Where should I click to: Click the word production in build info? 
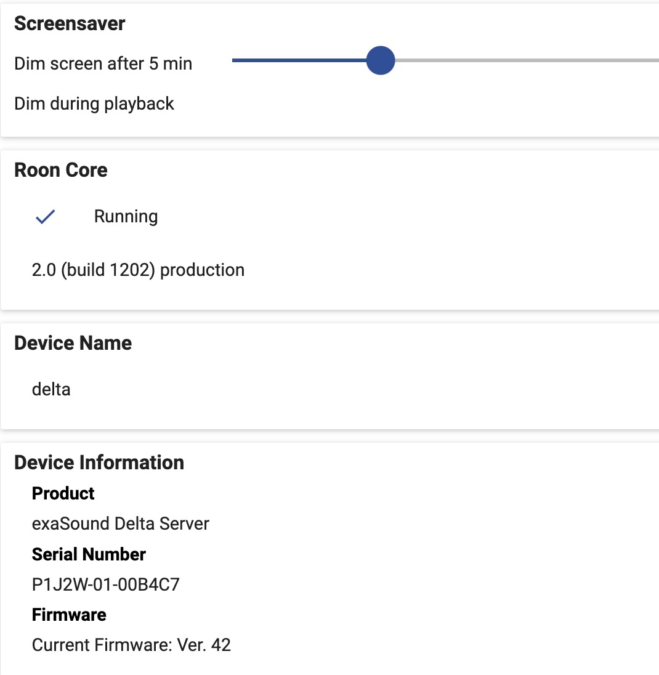(202, 270)
